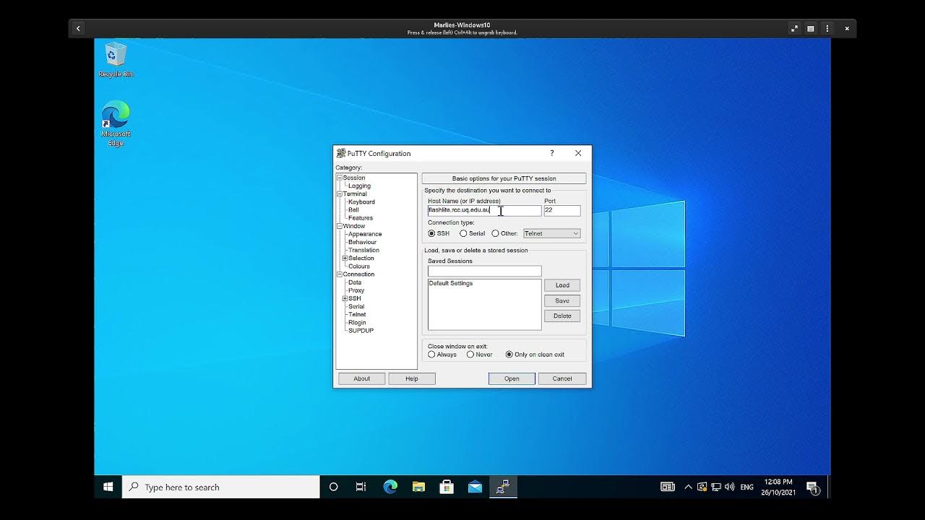Select the Behaviour category
925x520 pixels.
[x=363, y=242]
